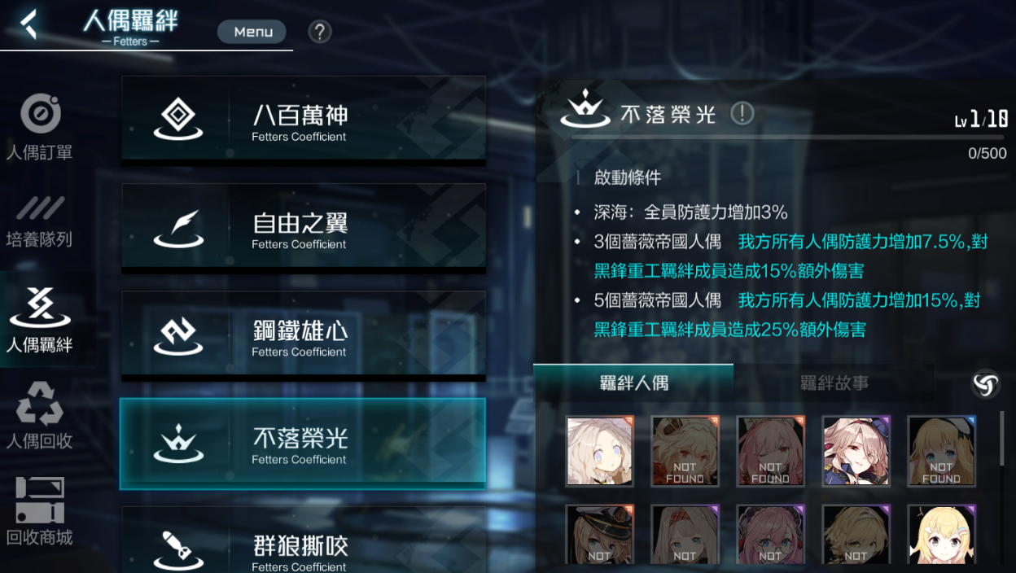Tap the back arrow icon
Viewport: 1016px width, 573px height.
[x=29, y=24]
